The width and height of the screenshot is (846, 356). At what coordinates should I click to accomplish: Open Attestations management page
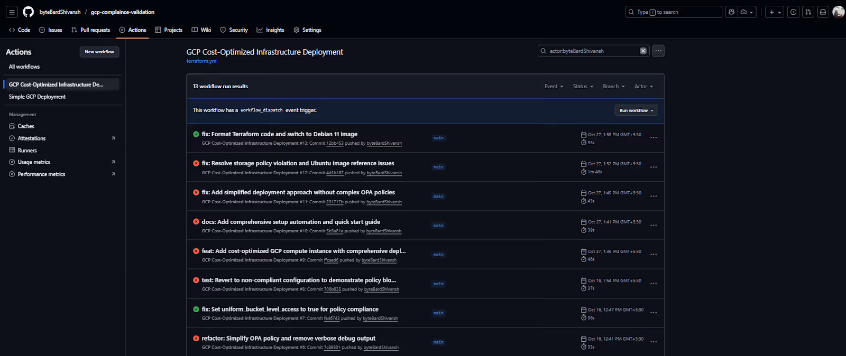[x=32, y=138]
